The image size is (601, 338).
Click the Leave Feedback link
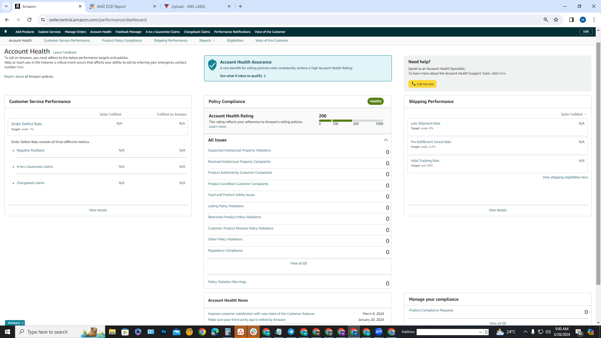click(65, 52)
